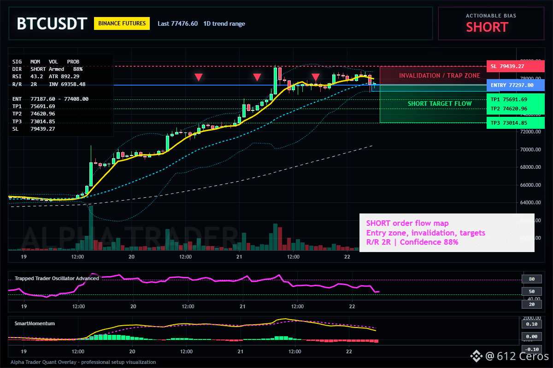Viewport: 553px width, 368px height.
Task: Select the ENTRY 77297.80 price label
Action: tap(515, 85)
